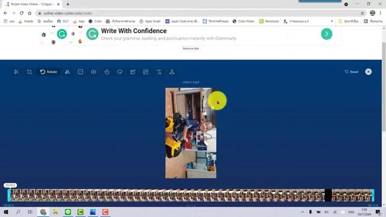Open the browser home page

point(30,13)
